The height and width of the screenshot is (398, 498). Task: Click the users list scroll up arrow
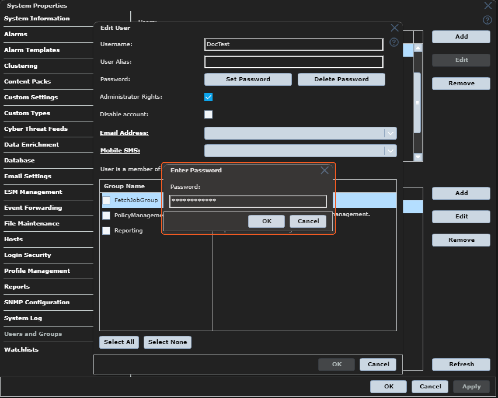418,48
